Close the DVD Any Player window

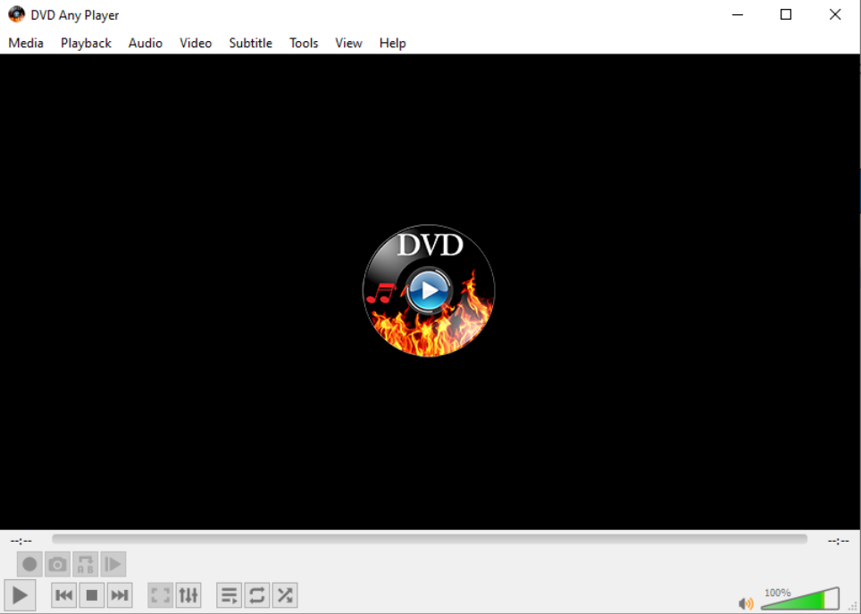[834, 15]
